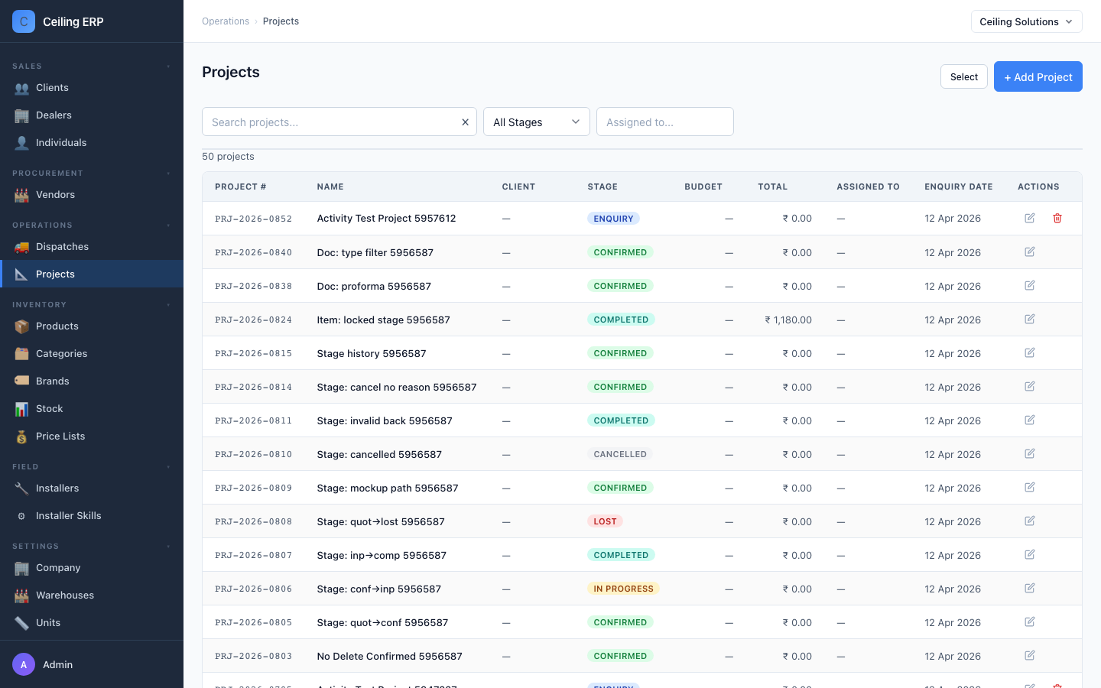Click the ₹ 1,180.00 total value
The height and width of the screenshot is (688, 1101).
tap(788, 320)
